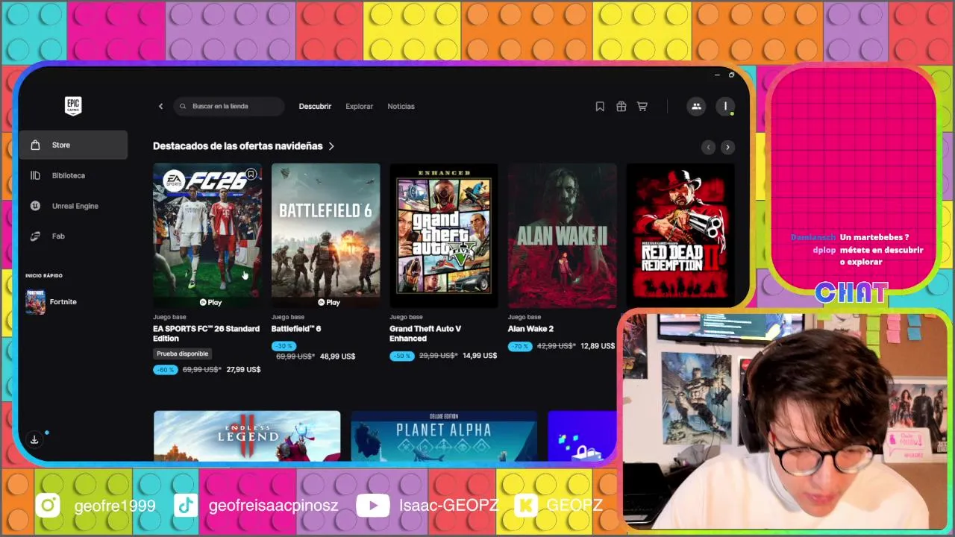Add FC 26 to wishlist icon

(x=251, y=174)
